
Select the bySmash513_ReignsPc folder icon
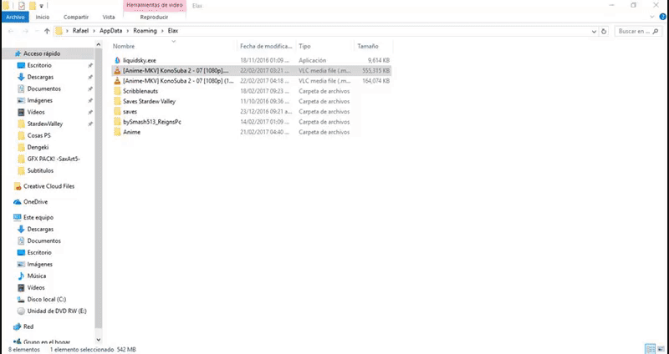118,122
